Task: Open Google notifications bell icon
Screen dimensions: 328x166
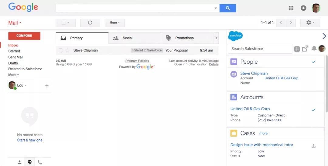Action: pos(303,8)
